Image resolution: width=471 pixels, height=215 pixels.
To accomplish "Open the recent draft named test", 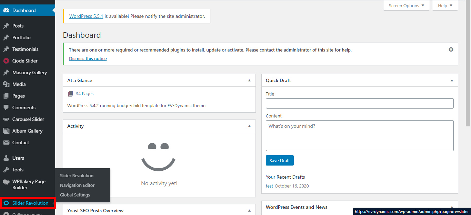I will (x=269, y=186).
